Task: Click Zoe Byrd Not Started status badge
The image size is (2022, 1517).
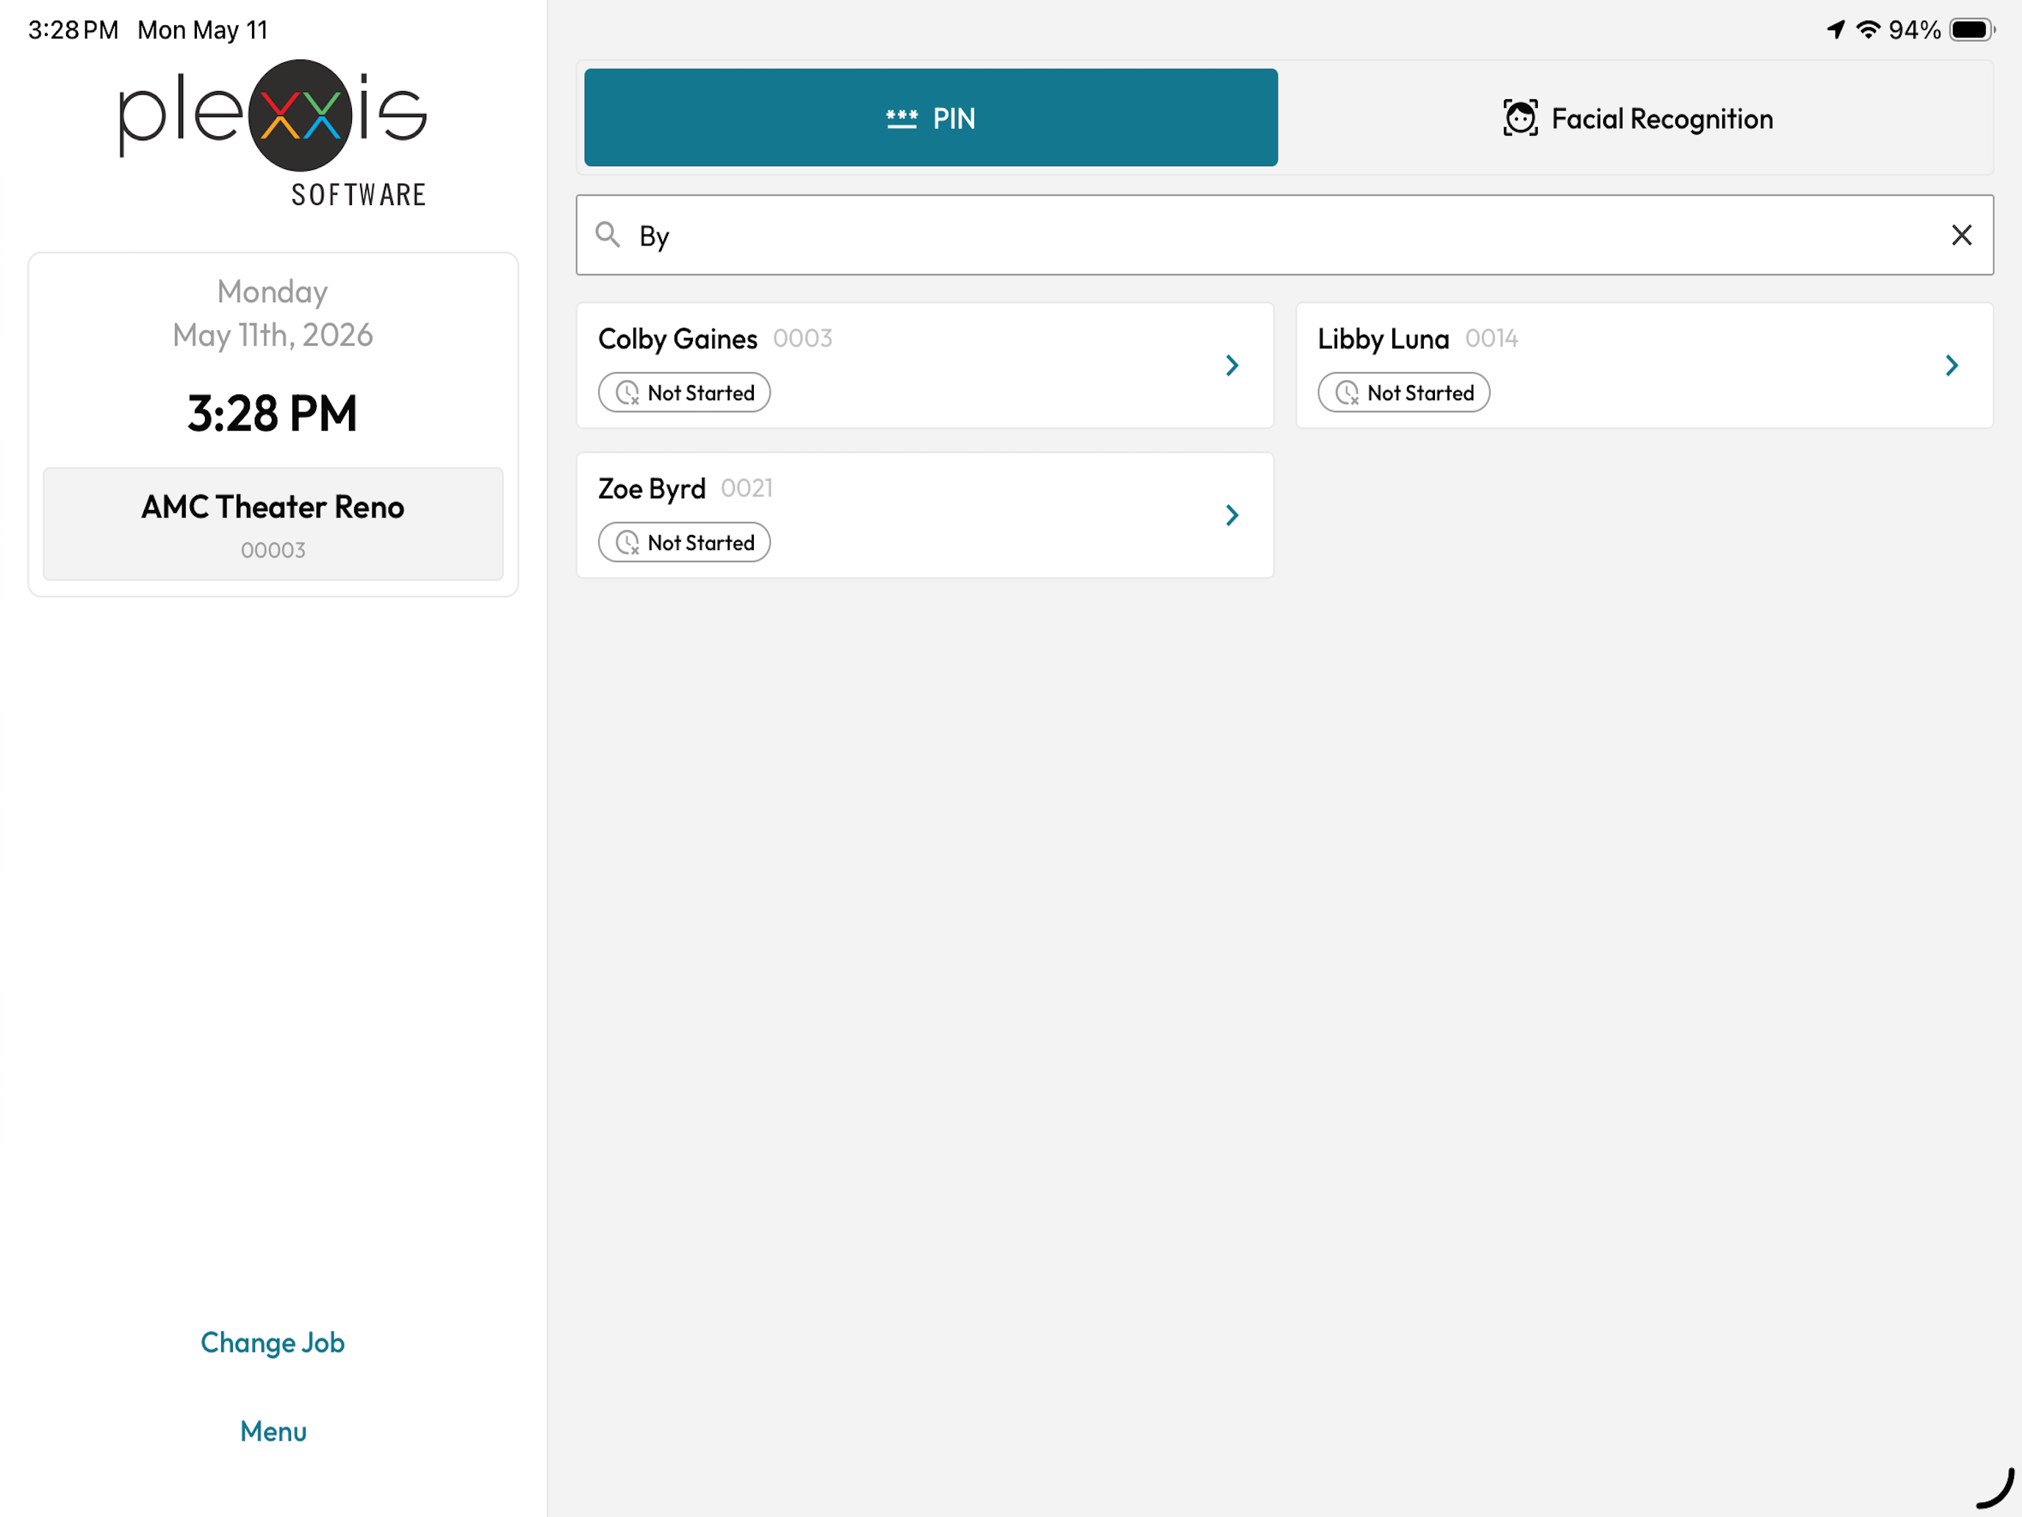Action: click(685, 543)
